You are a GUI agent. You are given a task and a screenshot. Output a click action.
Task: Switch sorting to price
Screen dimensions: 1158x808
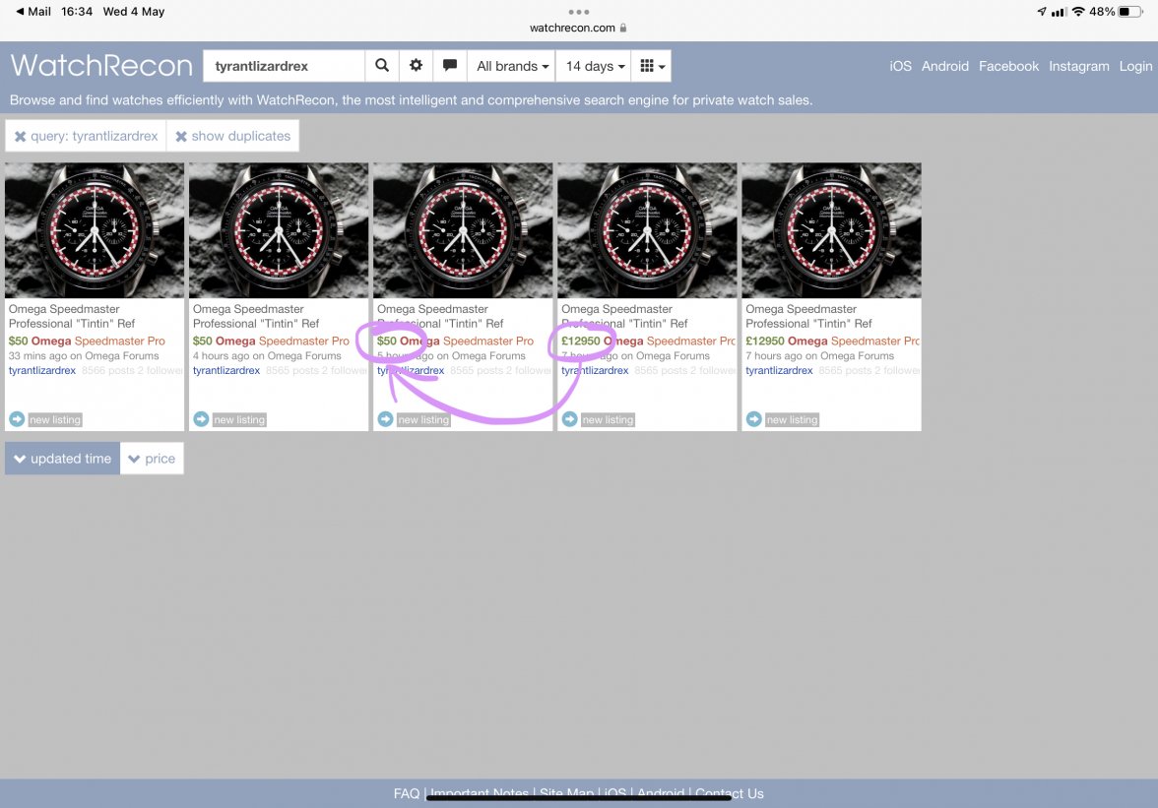tap(152, 458)
